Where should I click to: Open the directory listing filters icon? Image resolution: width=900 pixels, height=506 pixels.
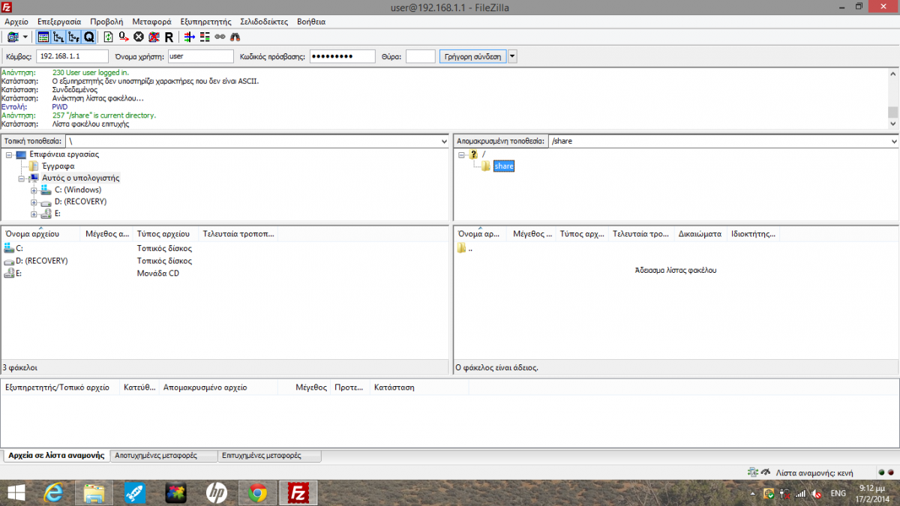click(x=189, y=37)
